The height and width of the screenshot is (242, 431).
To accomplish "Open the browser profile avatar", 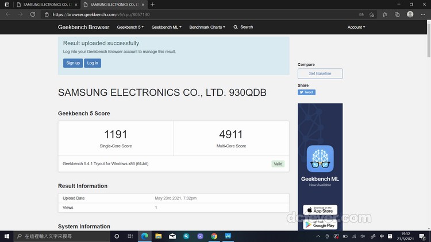I will [410, 14].
